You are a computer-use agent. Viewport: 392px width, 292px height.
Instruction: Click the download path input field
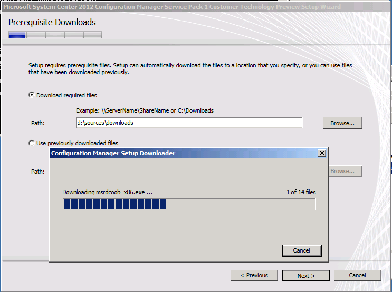point(189,123)
